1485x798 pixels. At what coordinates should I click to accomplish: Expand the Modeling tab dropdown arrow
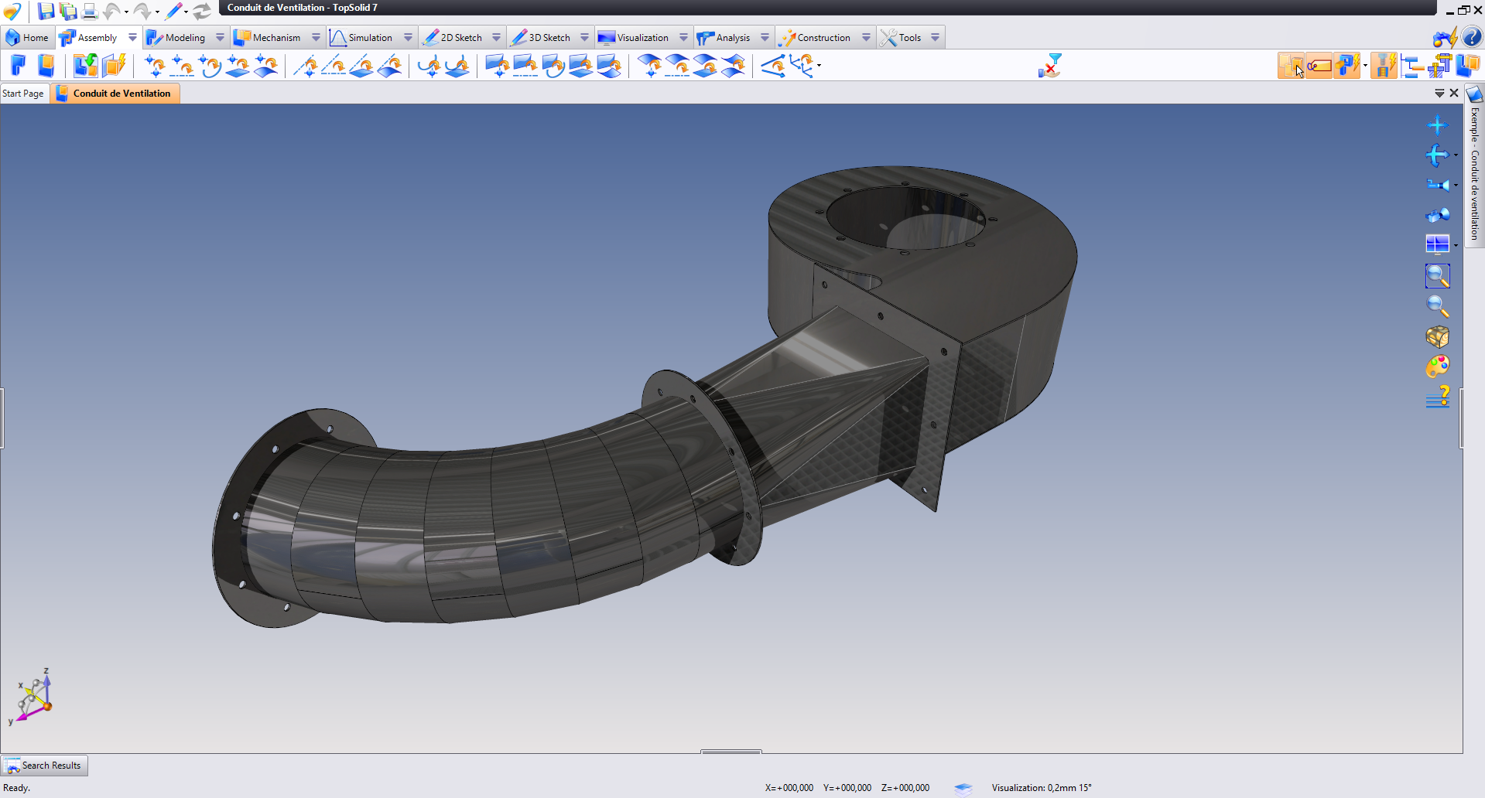point(220,37)
